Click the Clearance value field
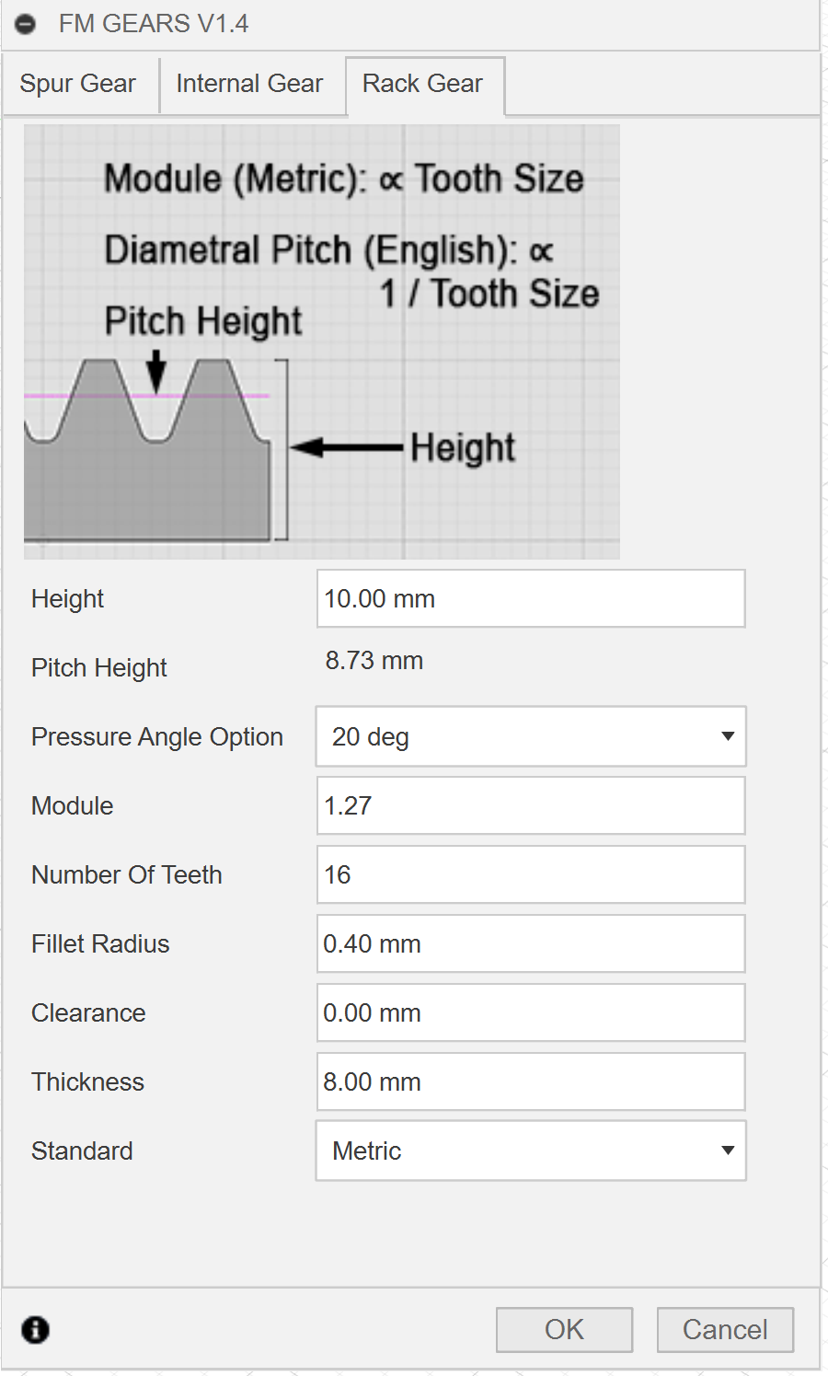The height and width of the screenshot is (1376, 828). click(x=531, y=1012)
